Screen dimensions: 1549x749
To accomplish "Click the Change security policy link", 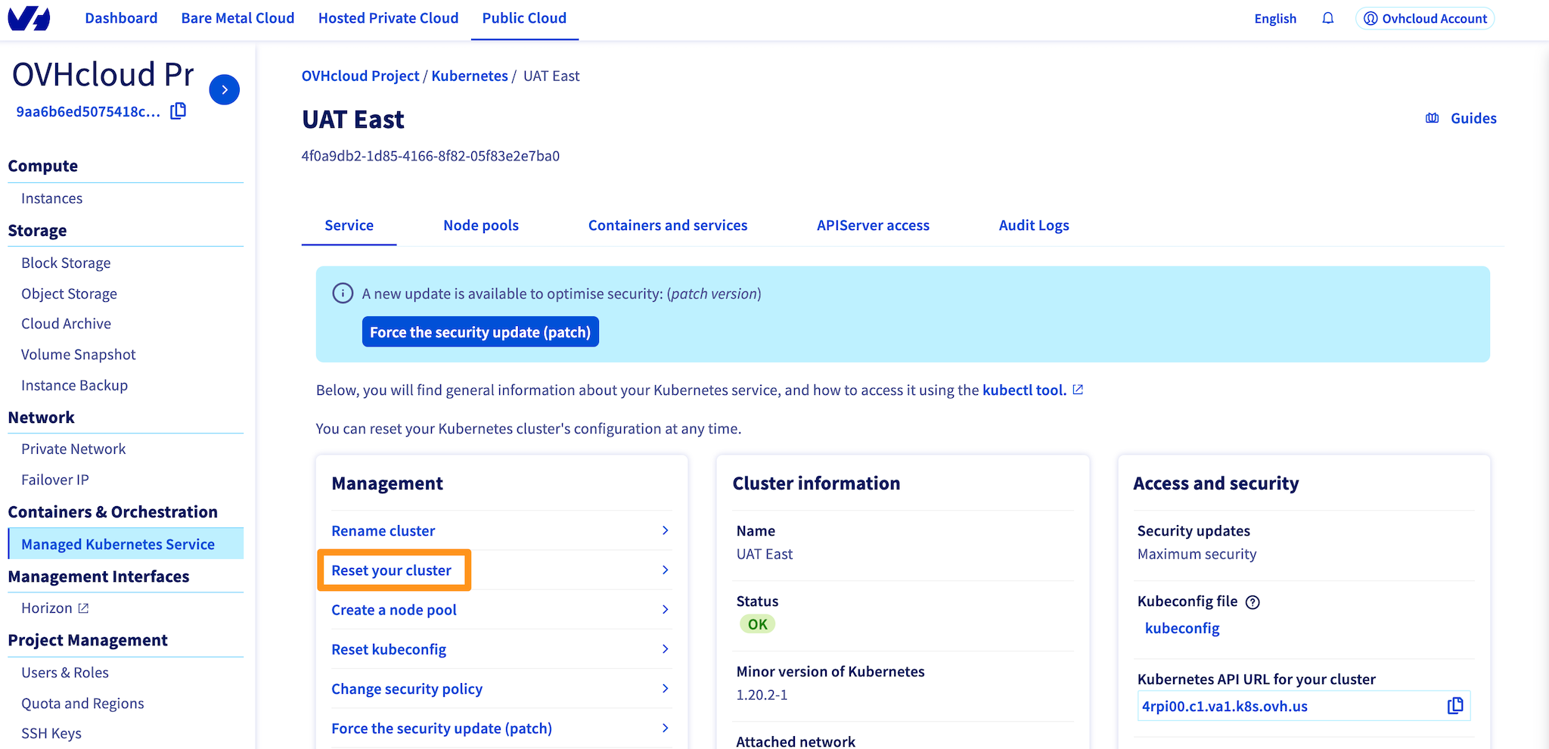I will pos(407,688).
